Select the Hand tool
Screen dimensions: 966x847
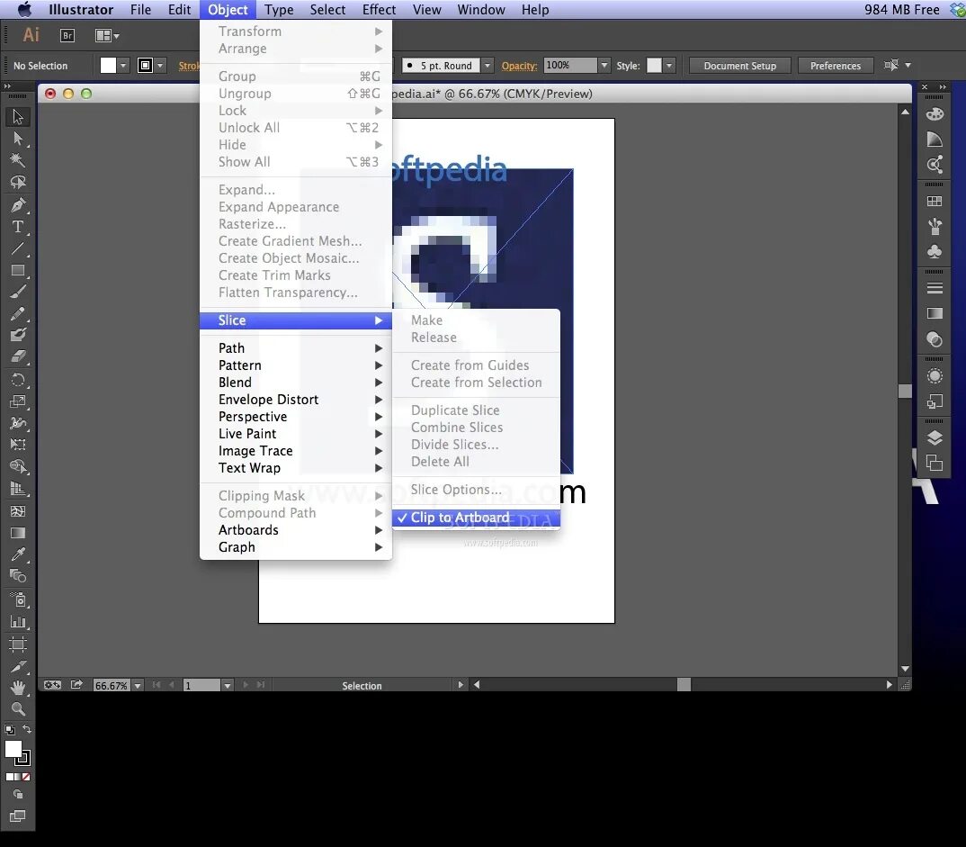point(18,688)
